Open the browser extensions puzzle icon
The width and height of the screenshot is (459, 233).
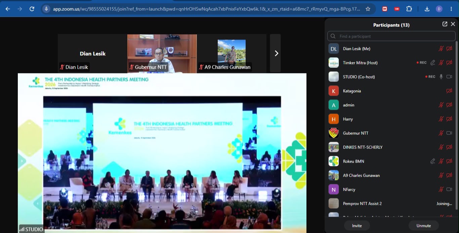(x=409, y=9)
